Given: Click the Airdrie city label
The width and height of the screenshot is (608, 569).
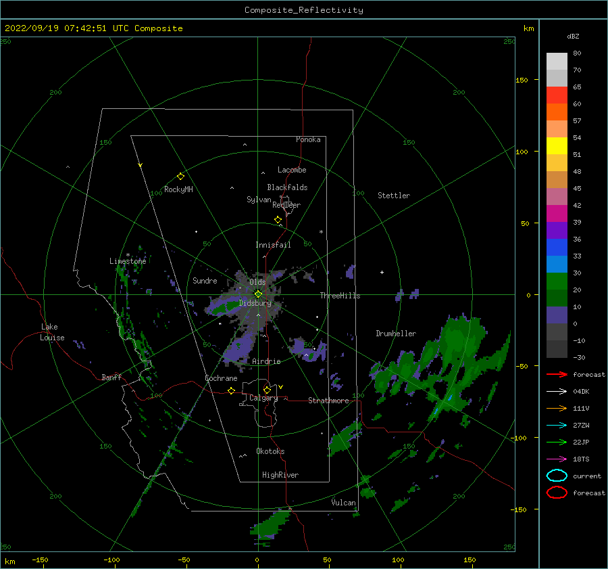Looking at the screenshot, I should (x=266, y=361).
